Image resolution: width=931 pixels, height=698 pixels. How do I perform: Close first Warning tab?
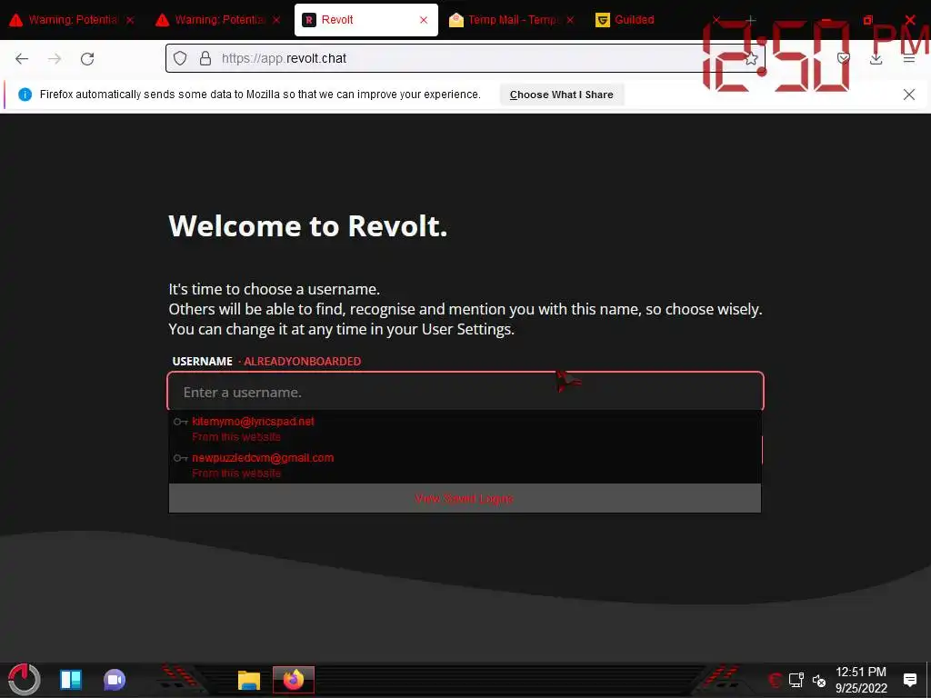[x=130, y=20]
